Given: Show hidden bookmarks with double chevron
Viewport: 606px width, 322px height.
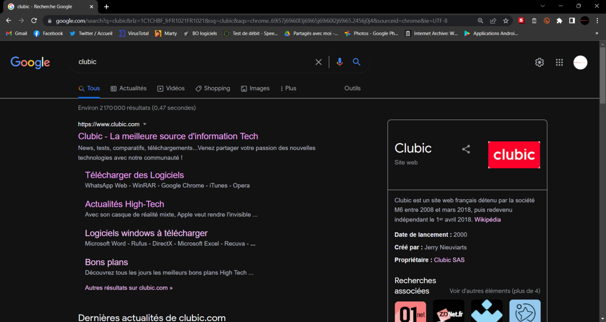Looking at the screenshot, I should pos(597,33).
